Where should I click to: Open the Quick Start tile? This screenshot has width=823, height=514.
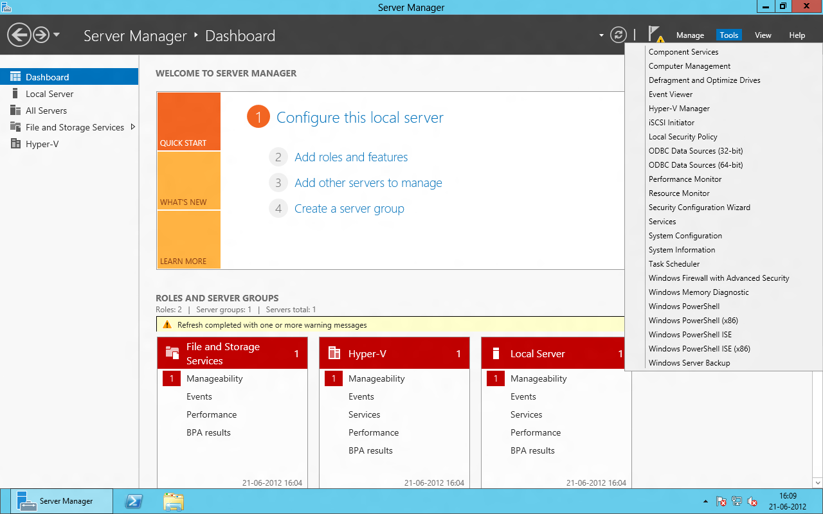point(188,121)
